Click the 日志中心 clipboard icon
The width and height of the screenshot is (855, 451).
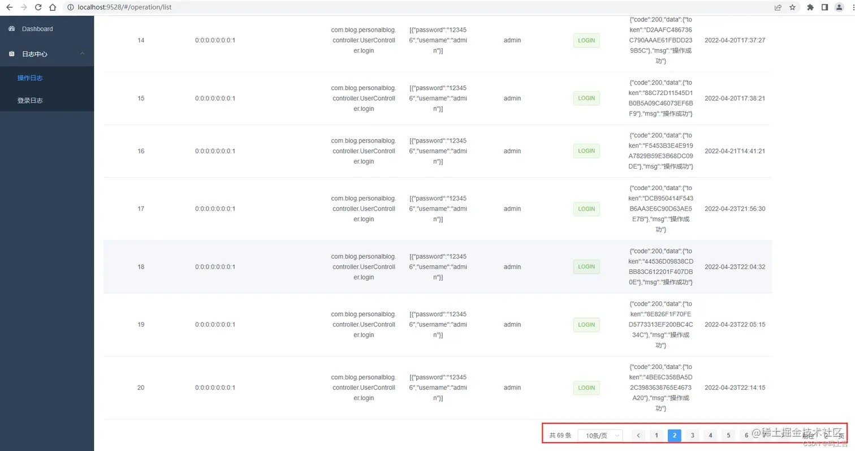[x=12, y=54]
